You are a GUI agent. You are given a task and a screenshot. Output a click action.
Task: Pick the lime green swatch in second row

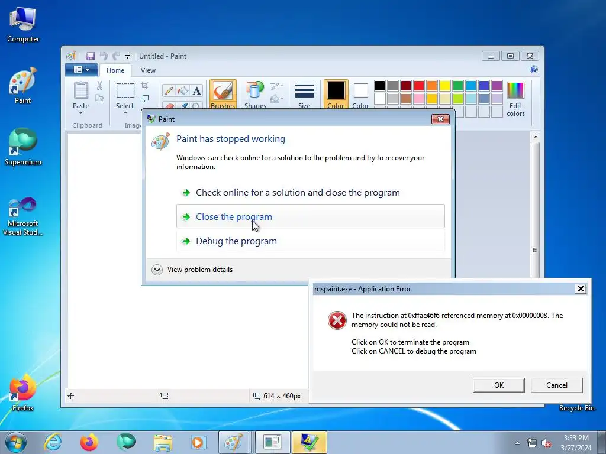click(x=458, y=99)
